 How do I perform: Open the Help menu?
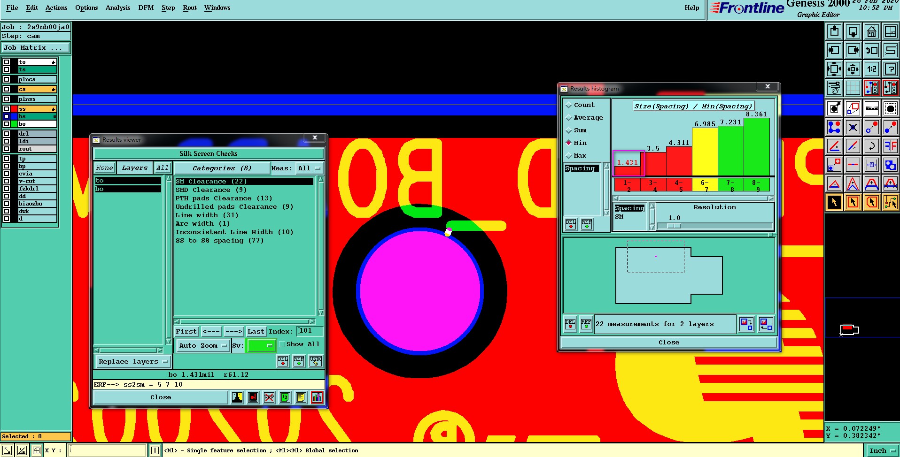692,8
